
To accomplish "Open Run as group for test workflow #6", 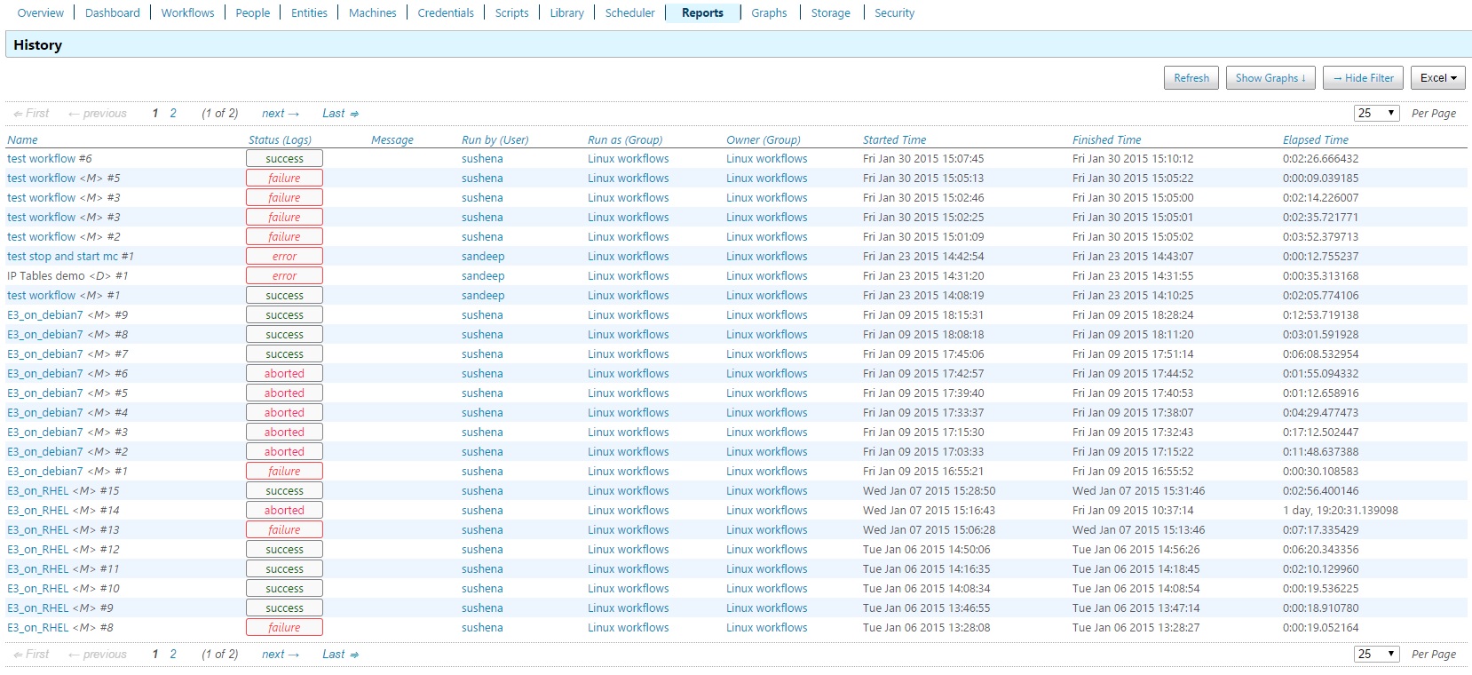I will [629, 158].
